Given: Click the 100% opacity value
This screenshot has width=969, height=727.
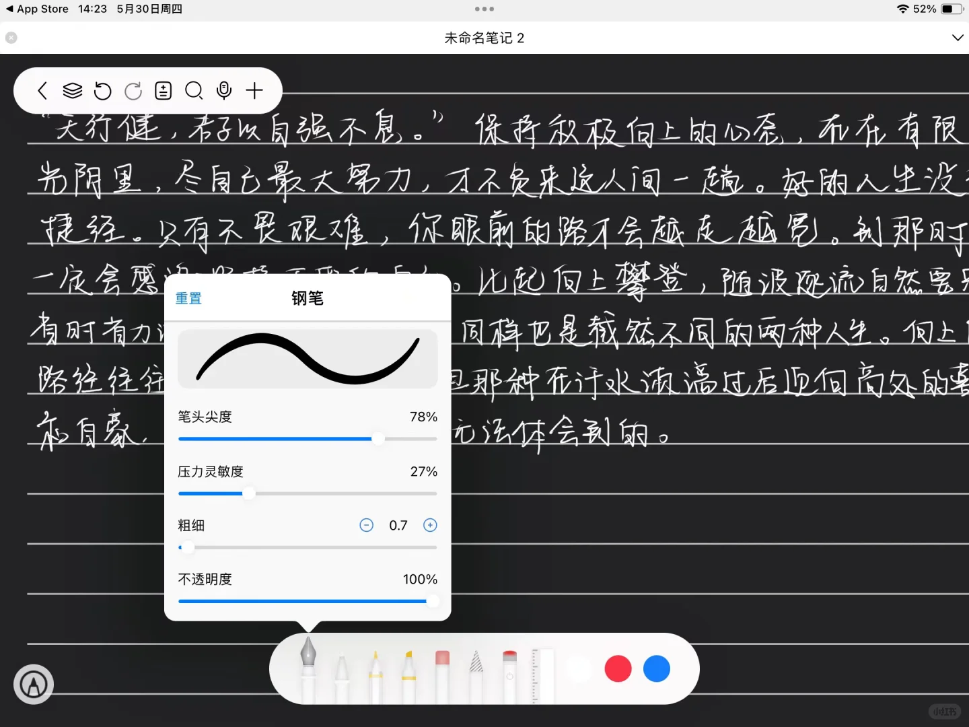Looking at the screenshot, I should click(x=420, y=579).
